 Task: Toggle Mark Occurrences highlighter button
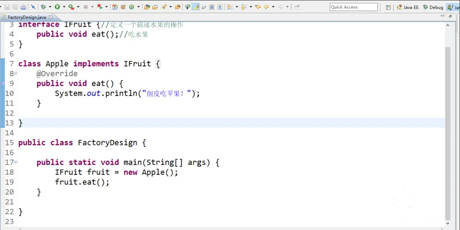click(195, 7)
